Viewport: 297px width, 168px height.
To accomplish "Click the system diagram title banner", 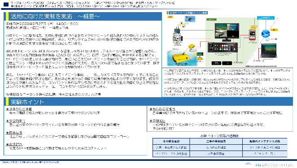I will pos(187,13).
